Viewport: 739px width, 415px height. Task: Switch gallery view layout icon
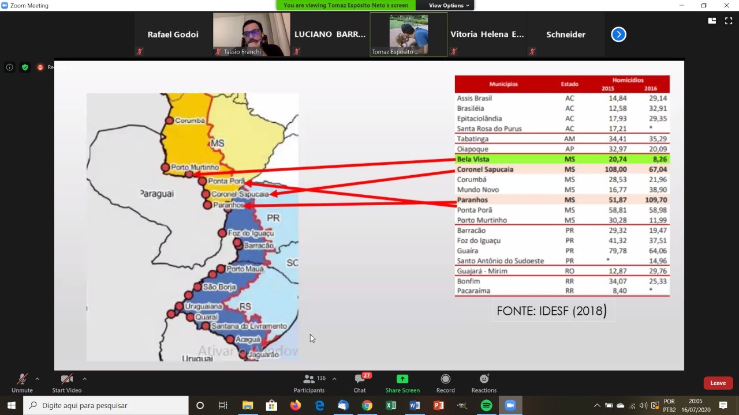pyautogui.click(x=712, y=21)
